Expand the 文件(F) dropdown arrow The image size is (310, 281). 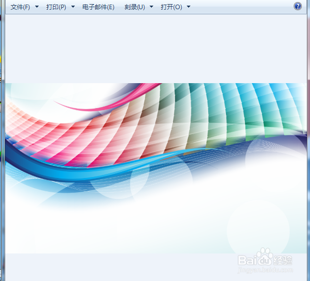coord(37,7)
